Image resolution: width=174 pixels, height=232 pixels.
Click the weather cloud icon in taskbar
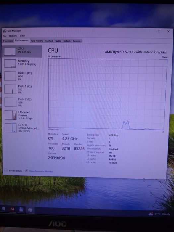tap(151, 214)
